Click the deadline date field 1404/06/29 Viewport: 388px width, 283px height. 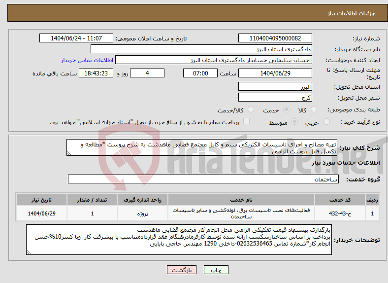[275, 73]
